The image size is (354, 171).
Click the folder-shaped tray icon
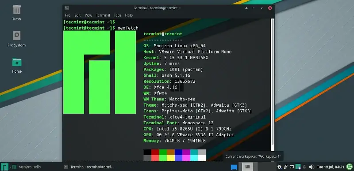292,167
